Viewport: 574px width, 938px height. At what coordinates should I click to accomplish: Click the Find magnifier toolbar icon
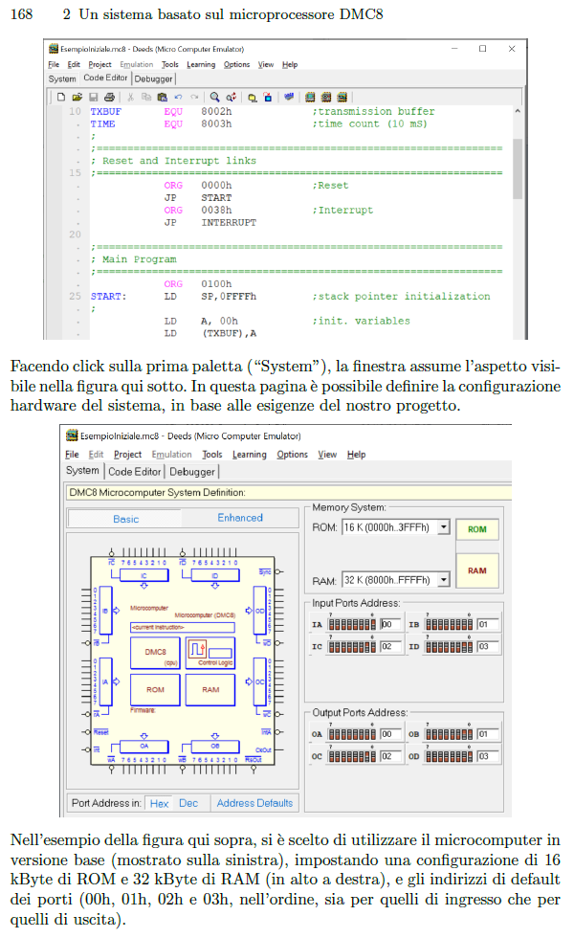point(214,97)
